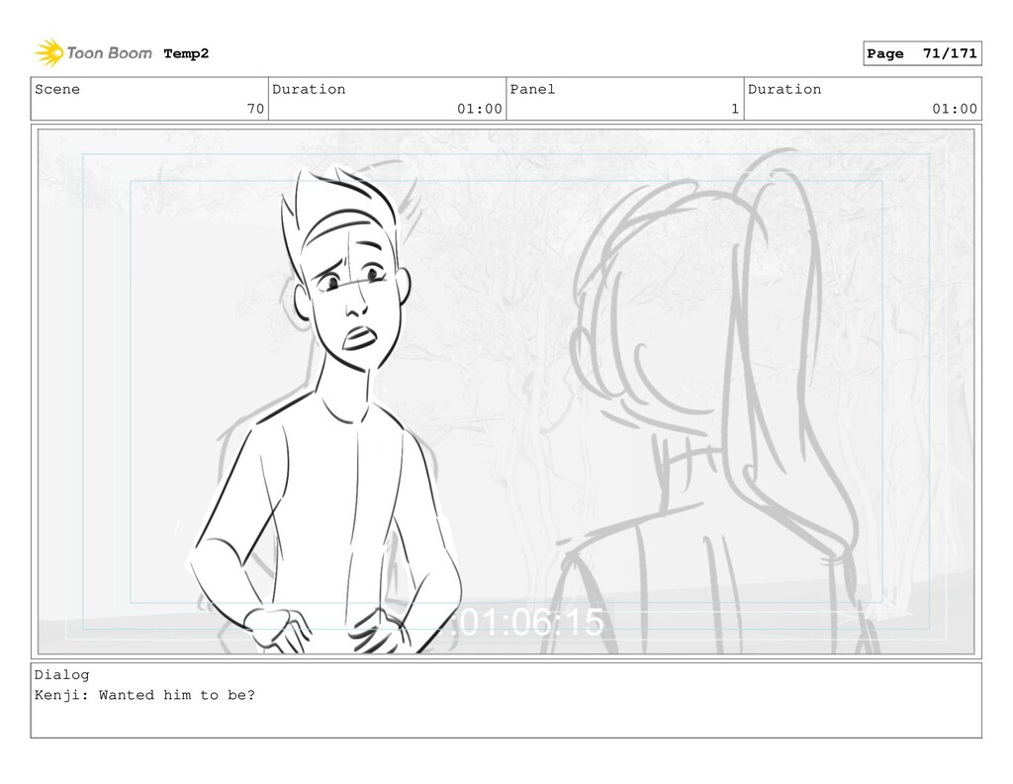Select the panel number value '1'
This screenshot has width=1013, height=784.
(x=735, y=109)
